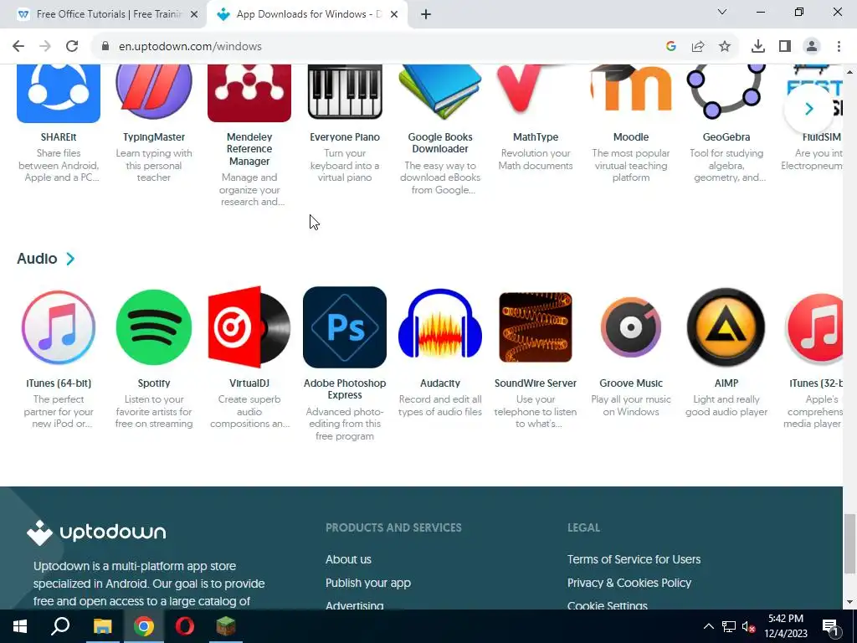
Task: Open the Audio category heading
Action: pyautogui.click(x=37, y=259)
